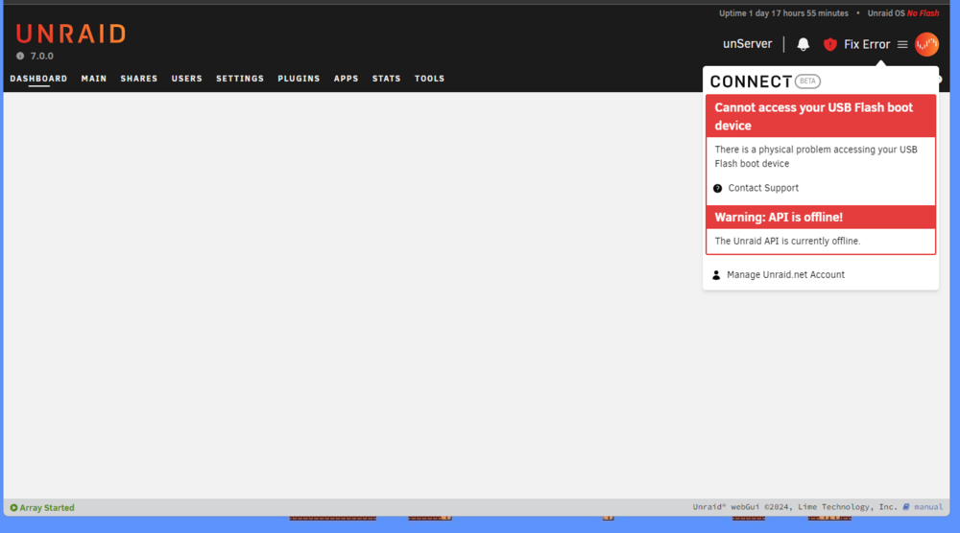Navigate to the Apps tab
960x533 pixels.
(346, 79)
